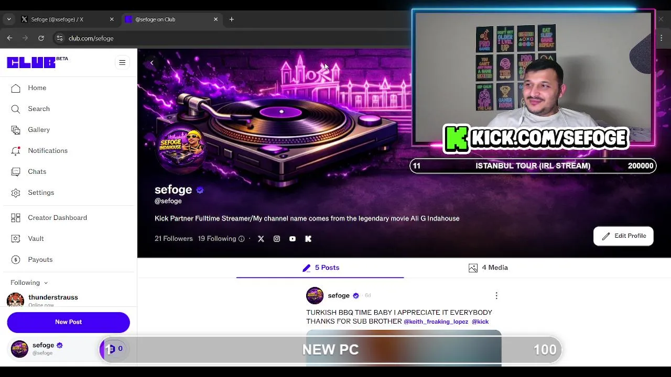Viewport: 671px width, 377px height.
Task: Click the browser back arrow
Action: click(9, 38)
